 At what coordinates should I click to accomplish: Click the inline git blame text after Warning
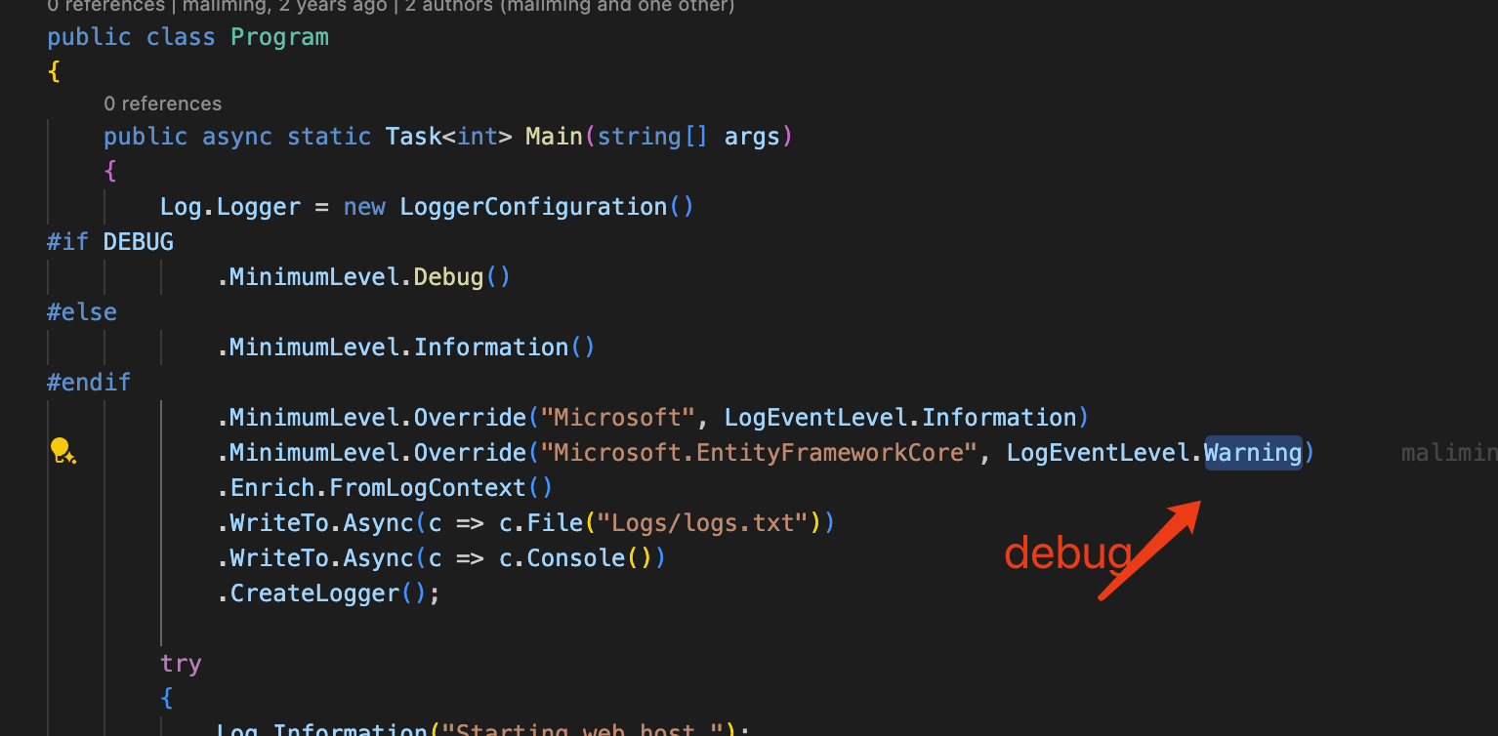coord(1448,453)
